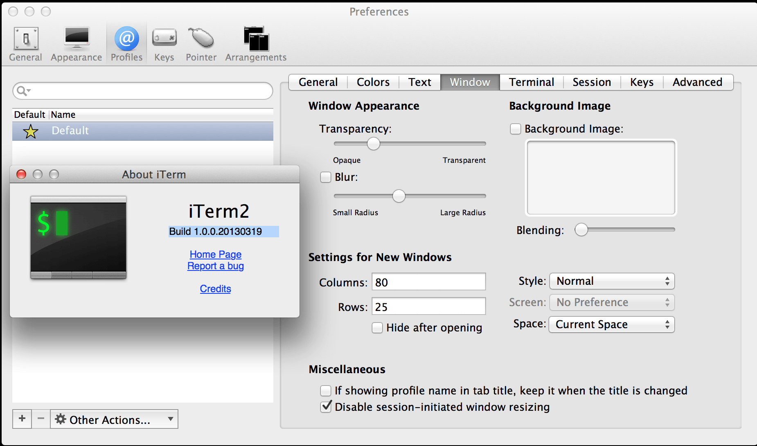Click the Build 1.0.0.20130319 version text
The width and height of the screenshot is (757, 446).
click(216, 232)
